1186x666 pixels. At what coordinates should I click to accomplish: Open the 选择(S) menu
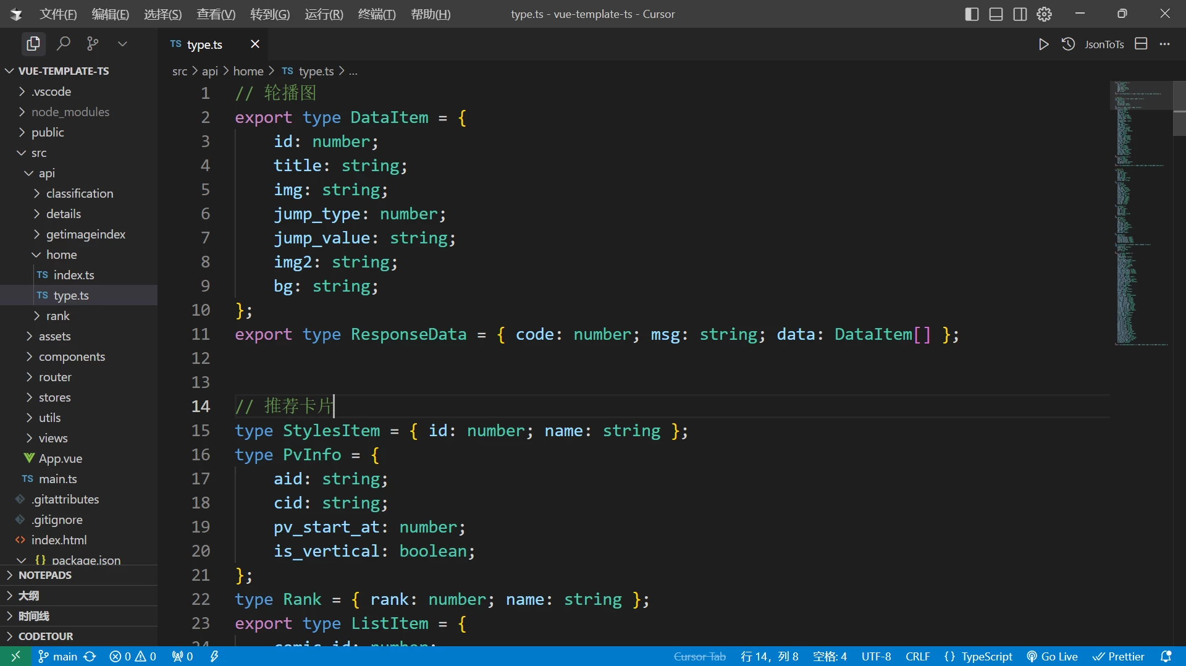pyautogui.click(x=162, y=14)
